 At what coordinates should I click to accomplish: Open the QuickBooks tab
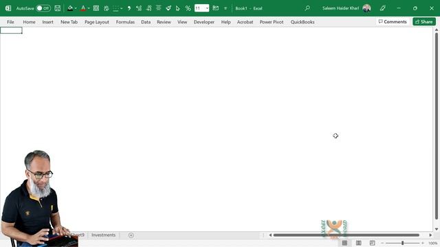coord(302,22)
